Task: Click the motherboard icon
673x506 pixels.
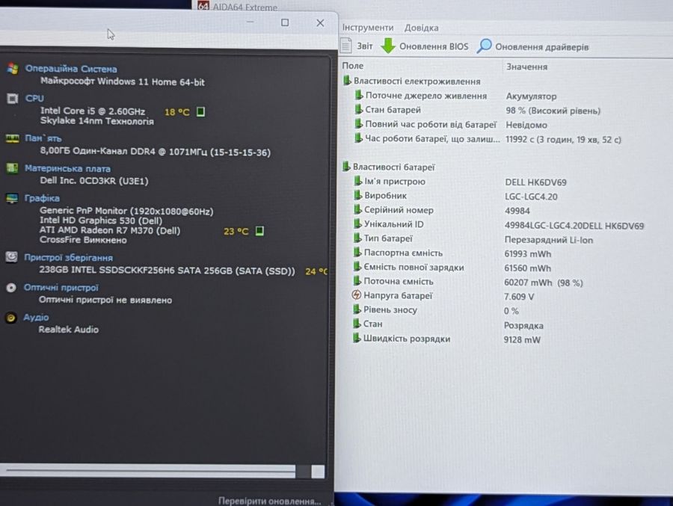Action: [x=12, y=168]
